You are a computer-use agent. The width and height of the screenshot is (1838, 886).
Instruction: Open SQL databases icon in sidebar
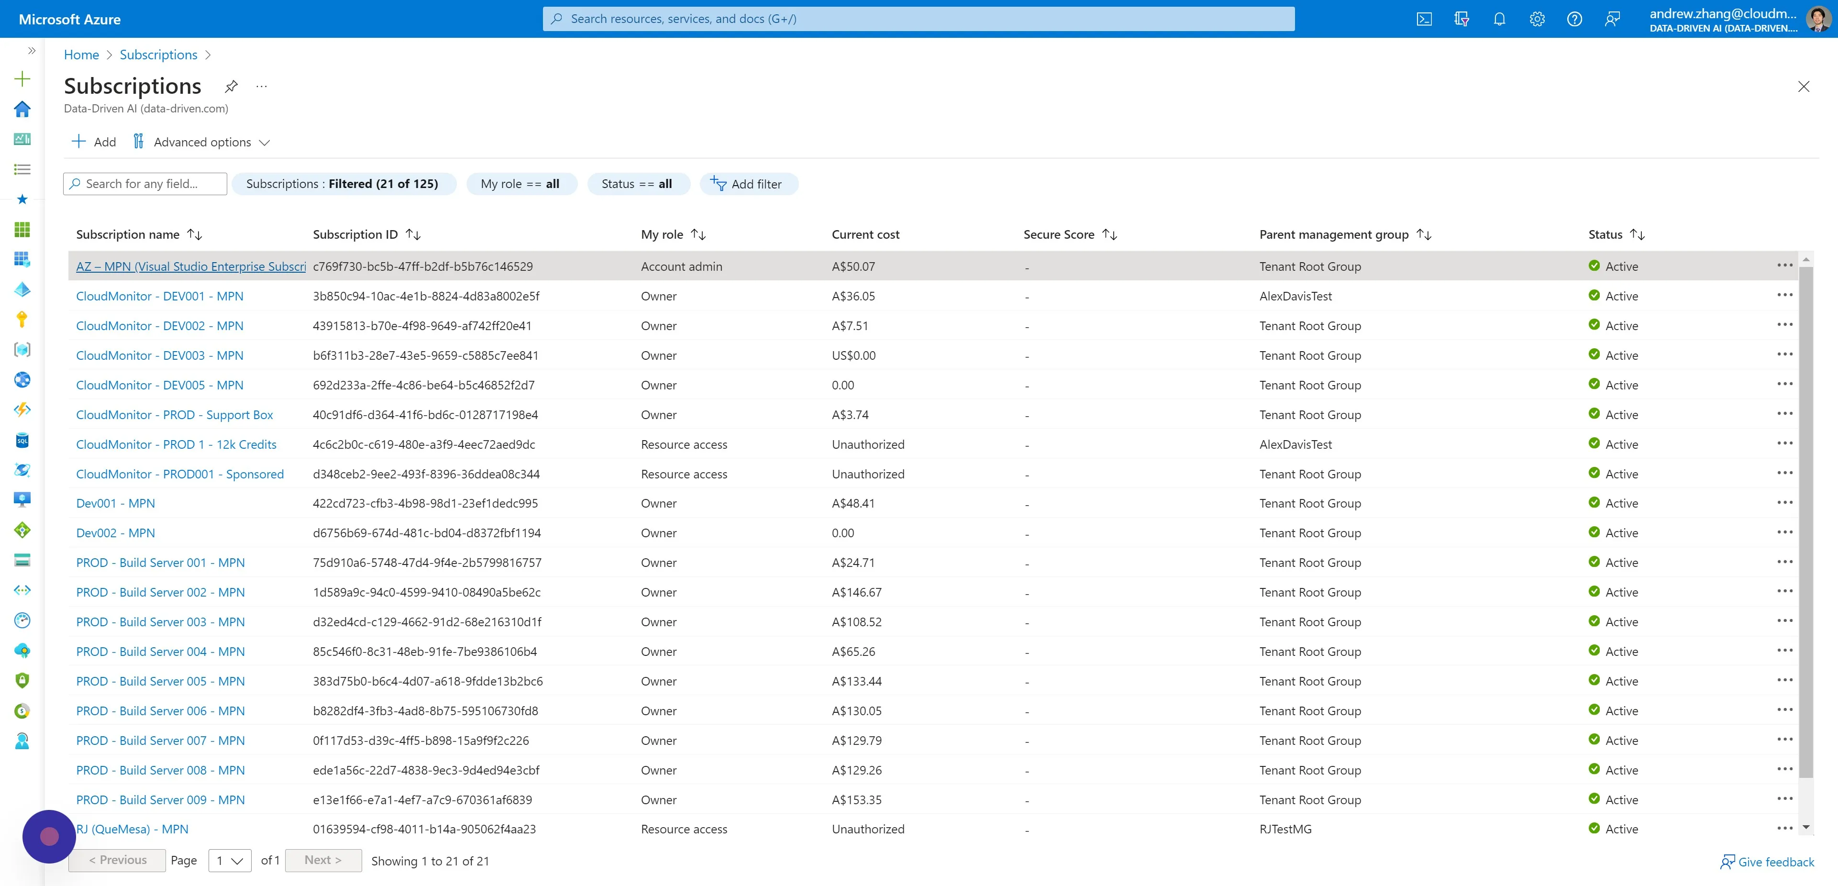click(22, 440)
